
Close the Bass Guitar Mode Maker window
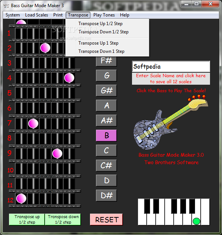tap(210, 4)
